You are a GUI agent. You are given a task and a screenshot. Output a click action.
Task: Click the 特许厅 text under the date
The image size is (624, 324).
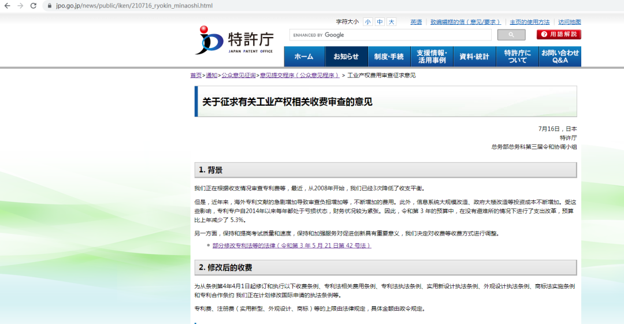tap(569, 137)
